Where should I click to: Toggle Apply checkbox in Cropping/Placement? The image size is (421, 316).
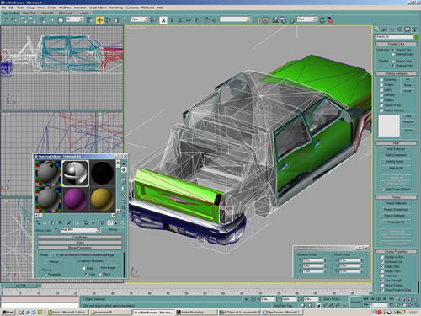83,268
